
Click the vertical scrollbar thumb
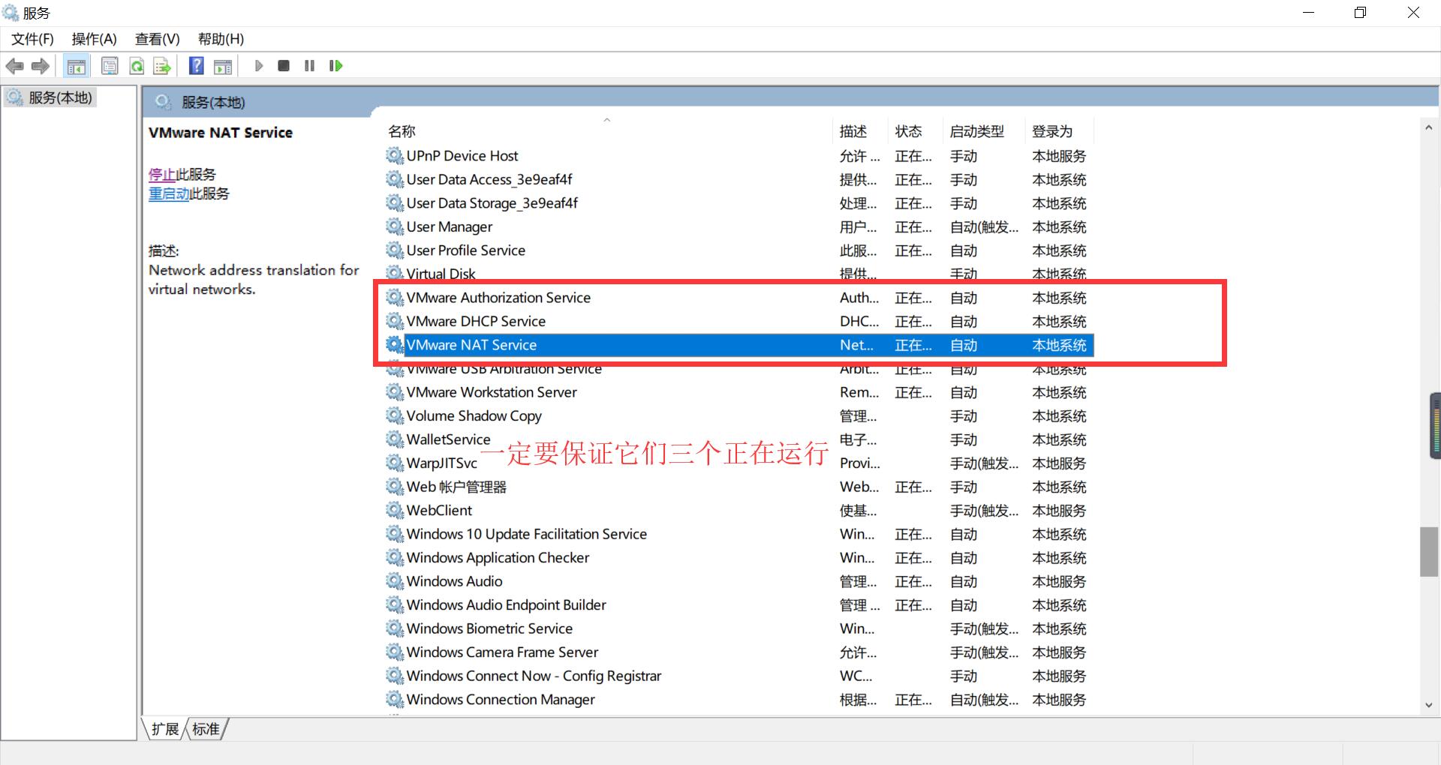coord(1429,552)
